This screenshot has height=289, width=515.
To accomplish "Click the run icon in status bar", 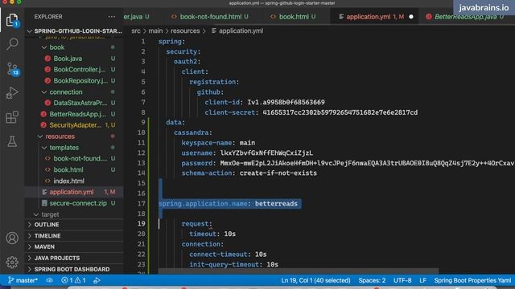I will click(x=97, y=280).
